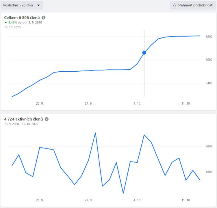Click the Celkem 6 806 členů heading
This screenshot has width=217, height=208.
(22, 18)
